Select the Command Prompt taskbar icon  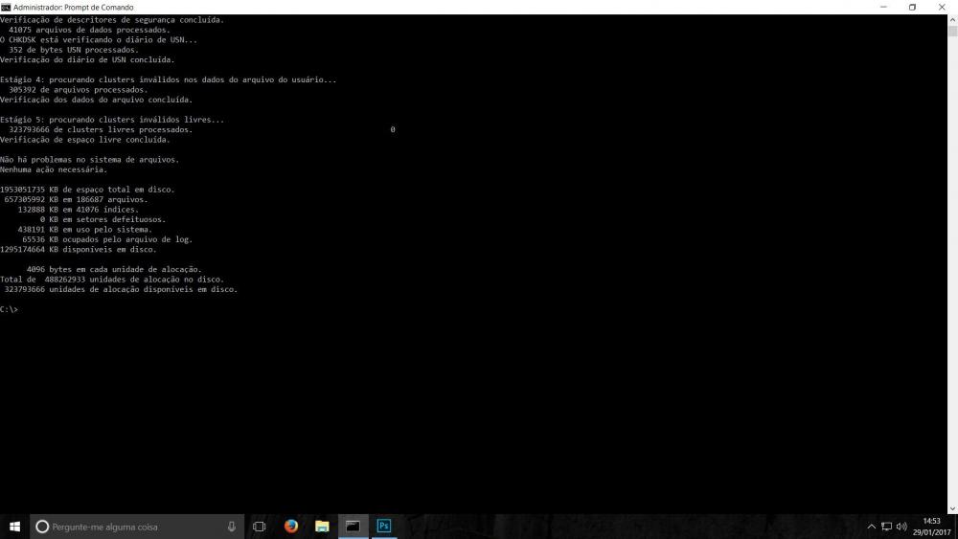coord(354,527)
